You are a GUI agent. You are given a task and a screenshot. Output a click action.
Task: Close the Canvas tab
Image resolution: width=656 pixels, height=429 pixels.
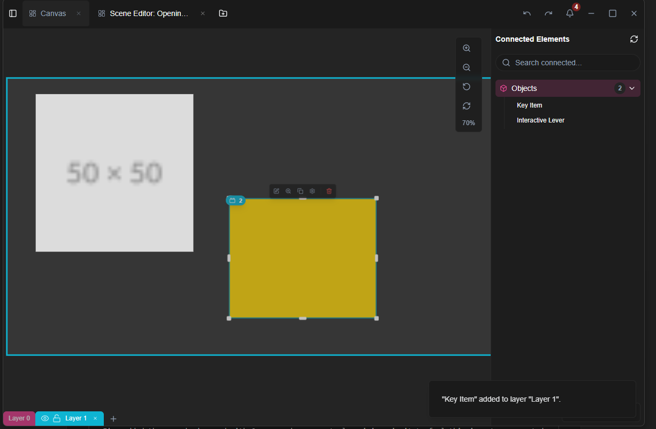coord(79,13)
